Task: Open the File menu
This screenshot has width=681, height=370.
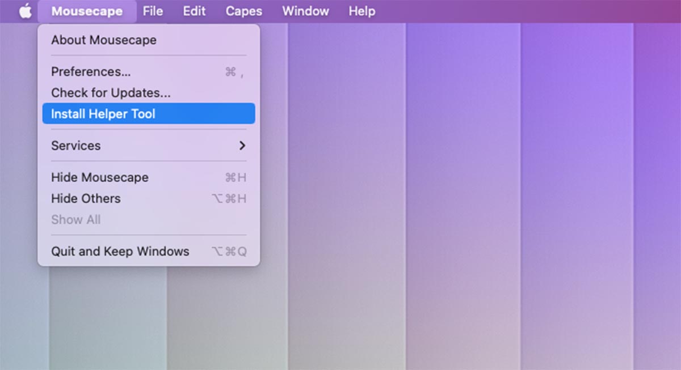Action: (153, 11)
